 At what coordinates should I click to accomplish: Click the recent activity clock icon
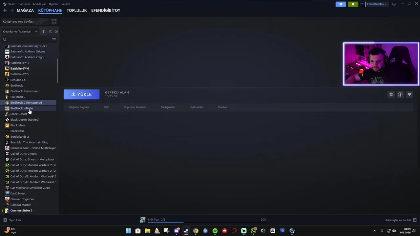51,31
